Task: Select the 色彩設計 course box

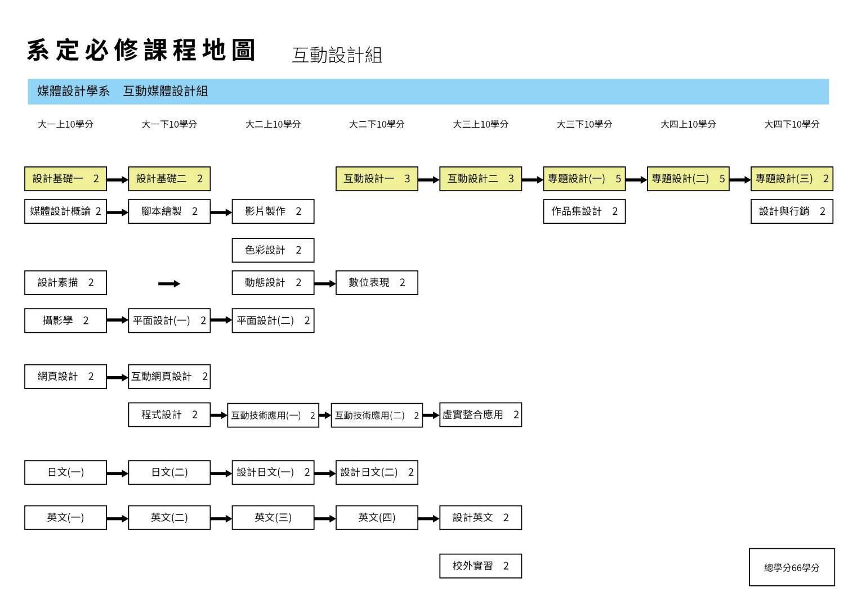Action: click(x=273, y=250)
